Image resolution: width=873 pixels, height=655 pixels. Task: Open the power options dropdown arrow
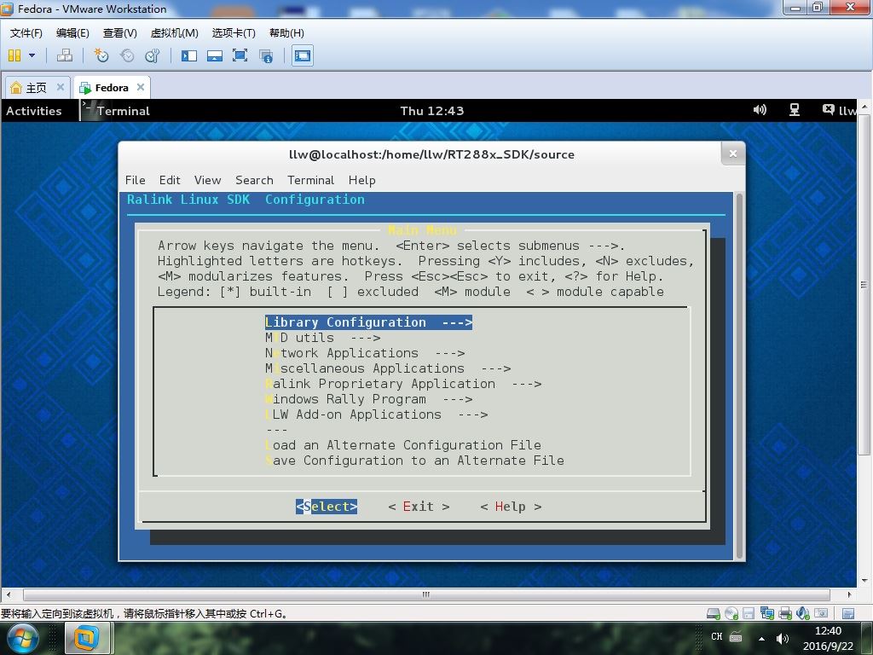pos(32,55)
